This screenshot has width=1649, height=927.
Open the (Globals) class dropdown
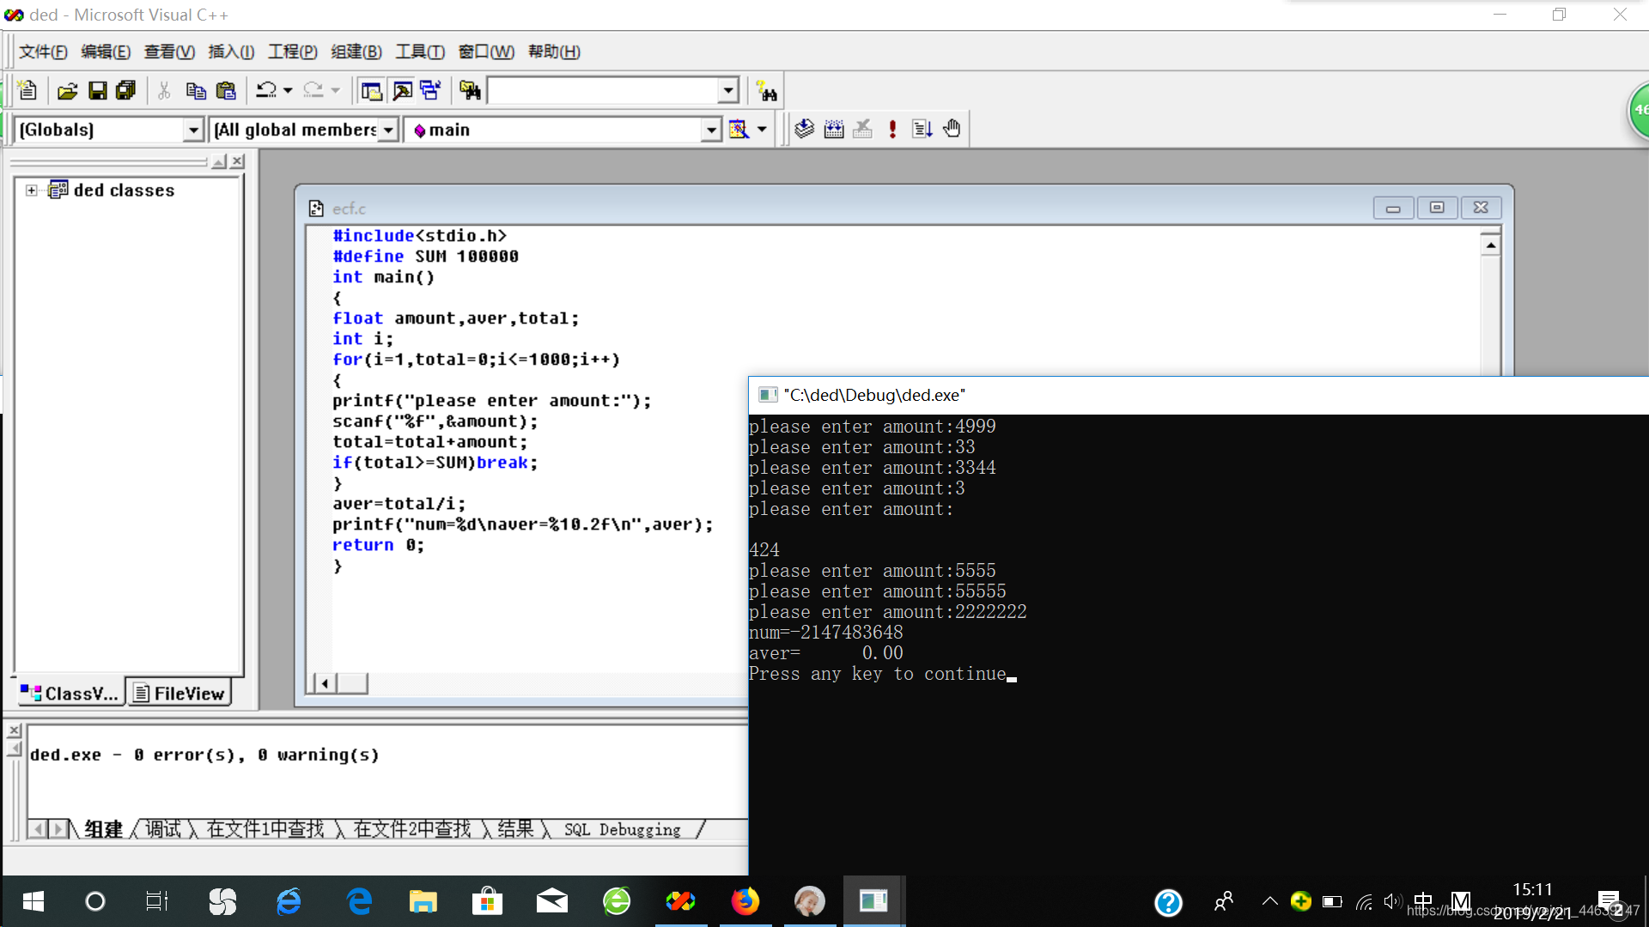pyautogui.click(x=193, y=130)
